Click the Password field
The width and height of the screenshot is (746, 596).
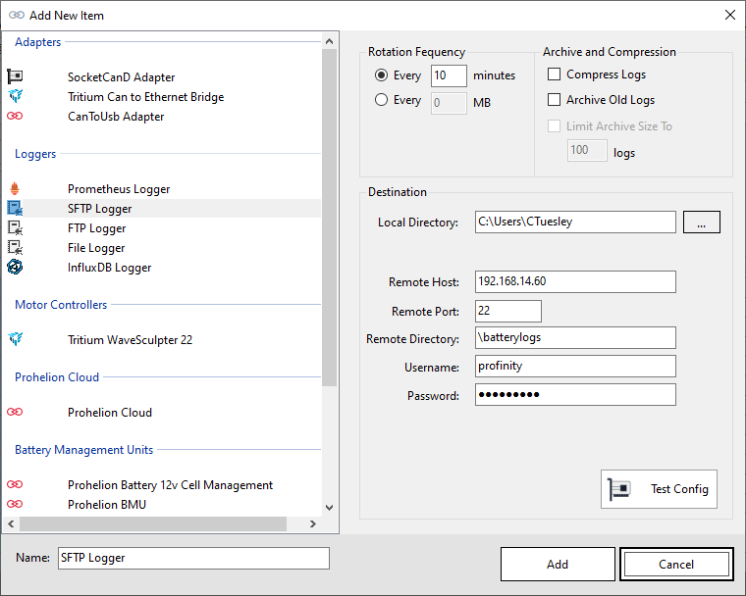pos(575,394)
